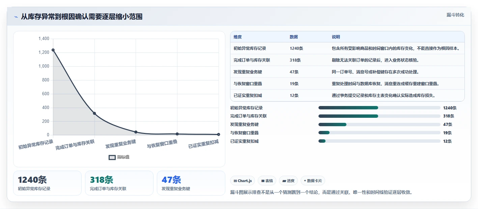Click the 47条 table value
Screen dimensions: 478x209
[x=294, y=72]
